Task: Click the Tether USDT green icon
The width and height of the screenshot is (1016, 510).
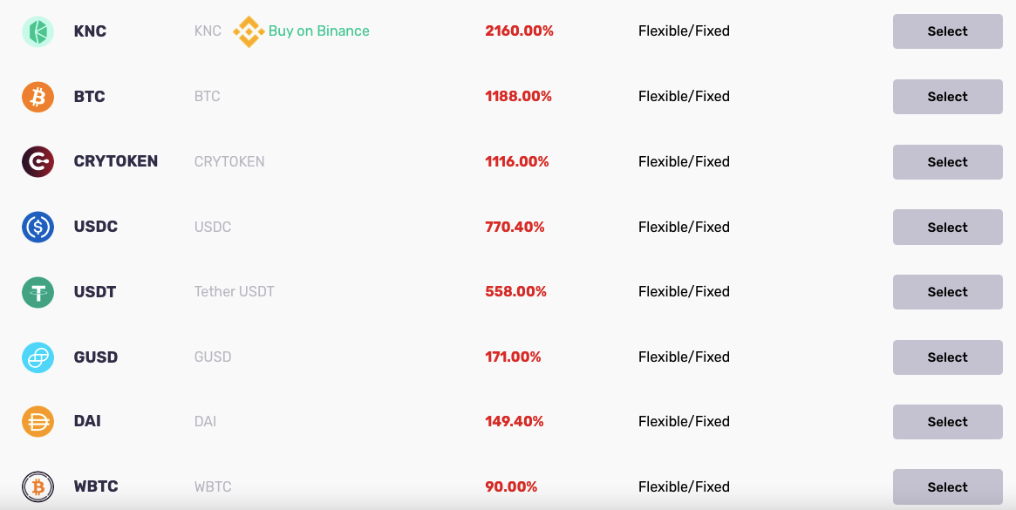Action: click(x=38, y=291)
